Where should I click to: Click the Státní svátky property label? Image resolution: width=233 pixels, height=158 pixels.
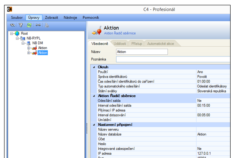(108, 91)
